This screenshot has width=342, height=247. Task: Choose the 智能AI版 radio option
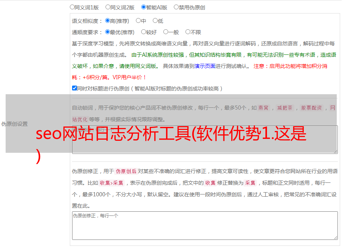click(143, 7)
